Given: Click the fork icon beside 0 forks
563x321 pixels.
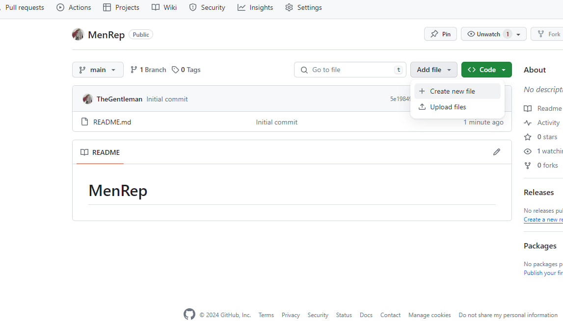Looking at the screenshot, I should click(x=528, y=165).
